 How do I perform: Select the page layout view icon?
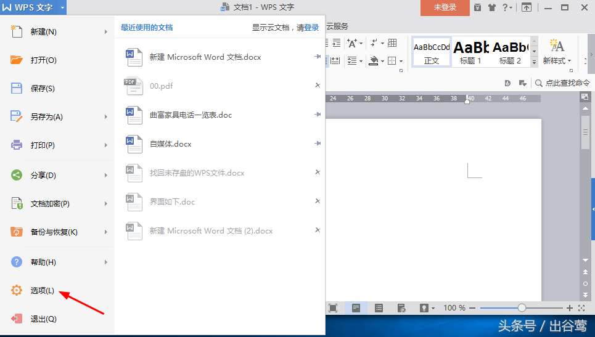coord(356,308)
